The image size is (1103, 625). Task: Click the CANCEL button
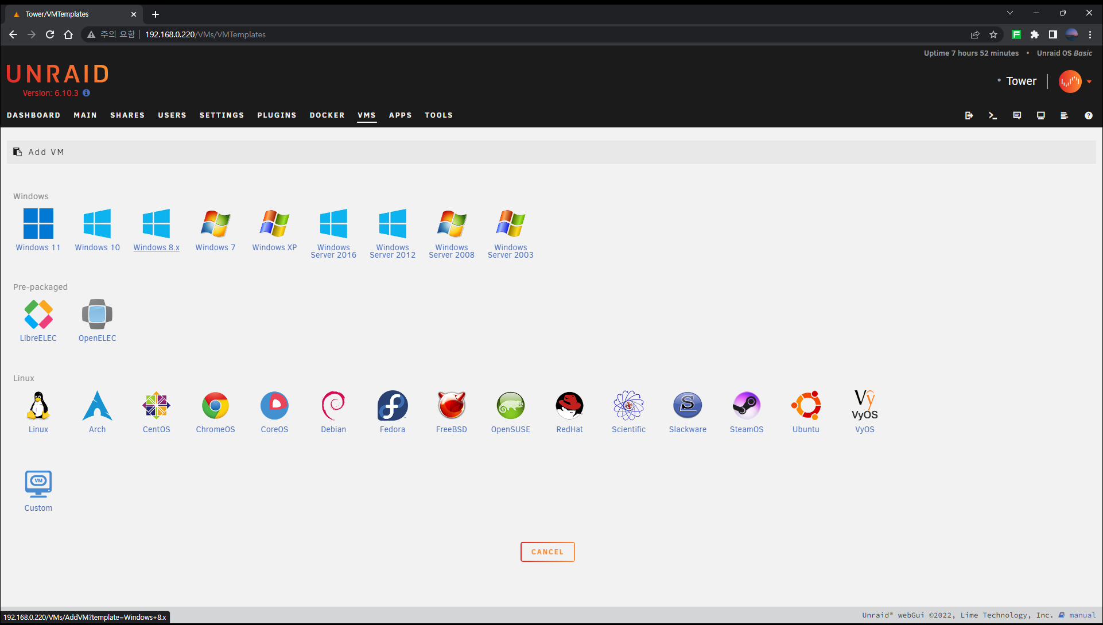[547, 552]
